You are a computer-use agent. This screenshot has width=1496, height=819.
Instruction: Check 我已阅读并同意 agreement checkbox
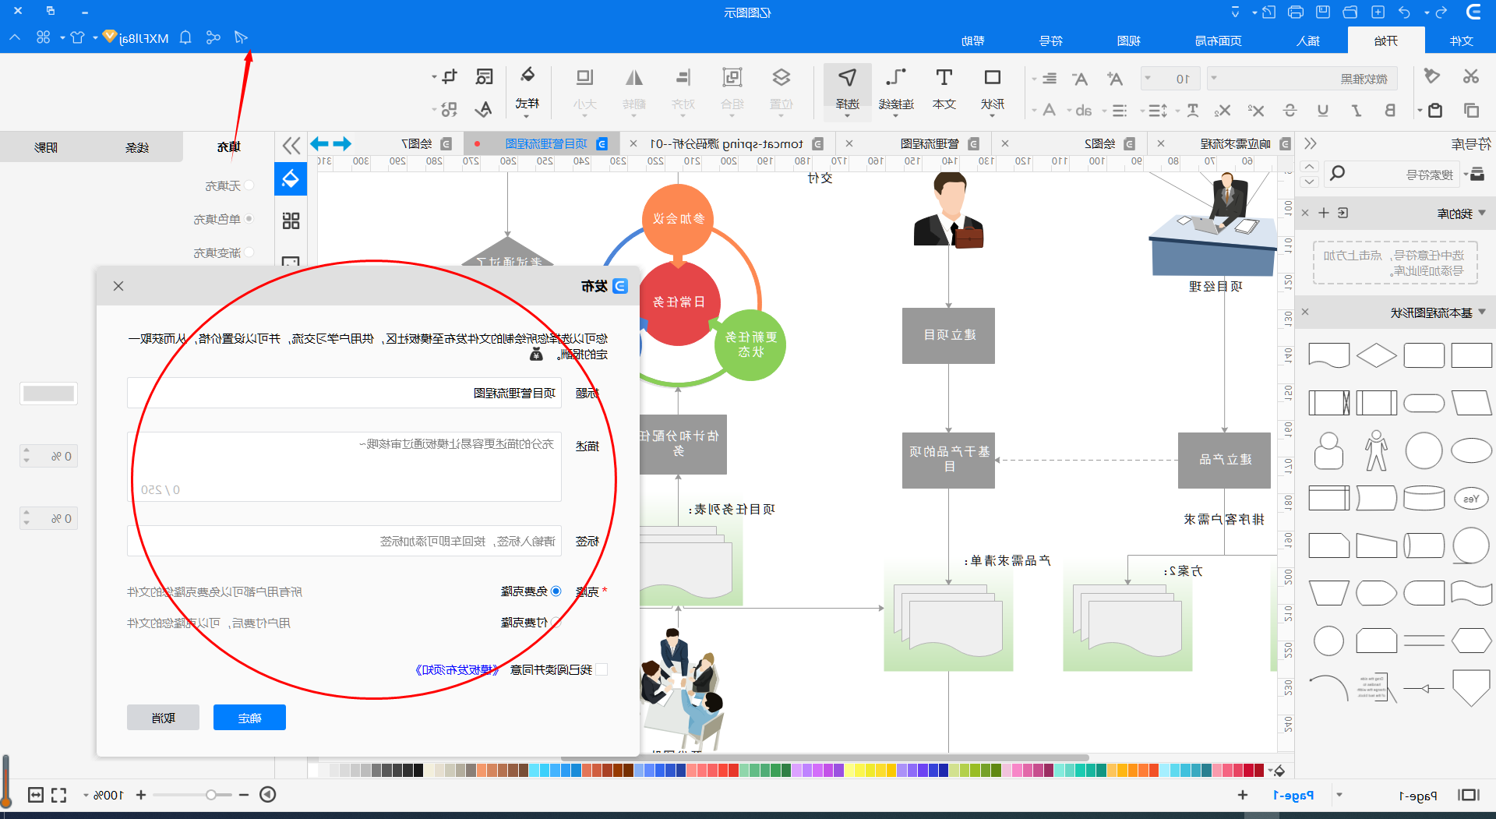click(x=602, y=669)
